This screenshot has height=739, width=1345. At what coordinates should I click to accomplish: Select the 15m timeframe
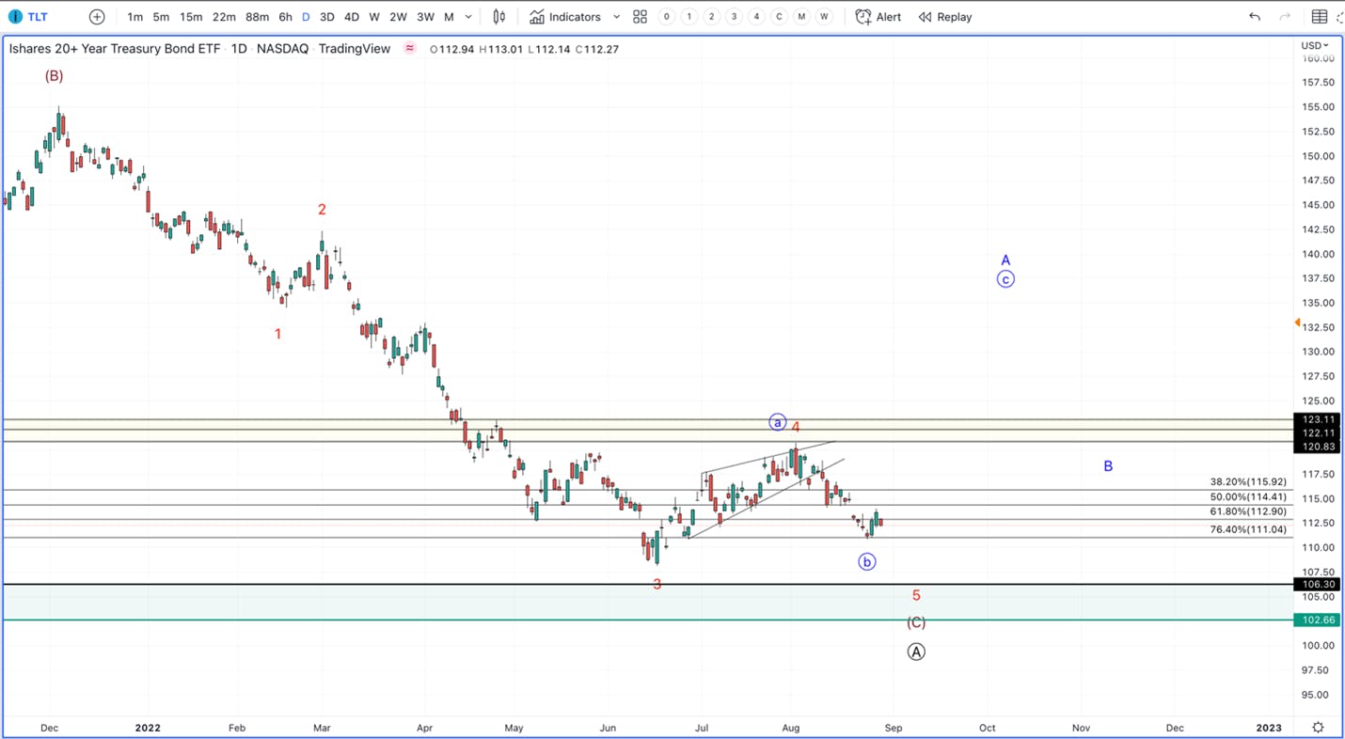[x=191, y=17]
